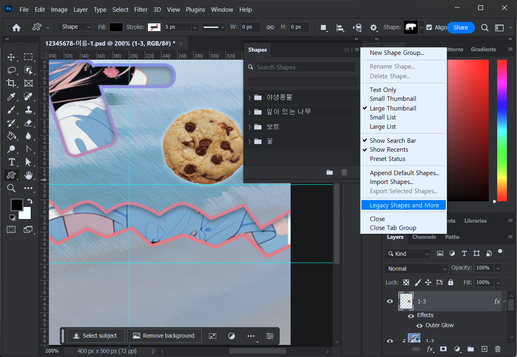
Task: Toggle Outer Glow effect visibility eye
Action: (420, 325)
